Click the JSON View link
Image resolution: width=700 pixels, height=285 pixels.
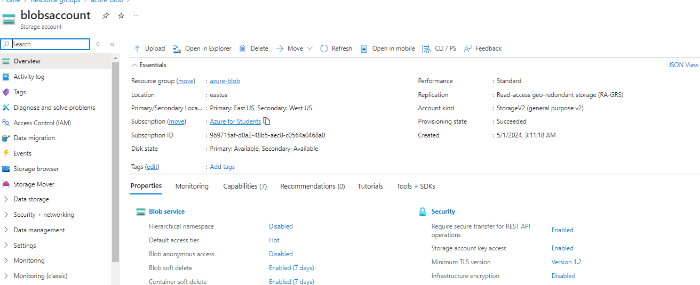683,65
